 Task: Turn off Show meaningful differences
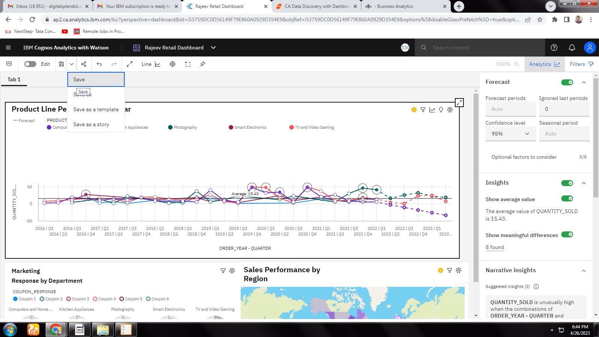[x=568, y=234]
